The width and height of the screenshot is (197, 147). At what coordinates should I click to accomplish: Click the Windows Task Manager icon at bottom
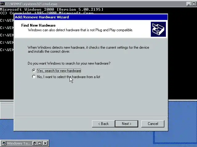4,143
